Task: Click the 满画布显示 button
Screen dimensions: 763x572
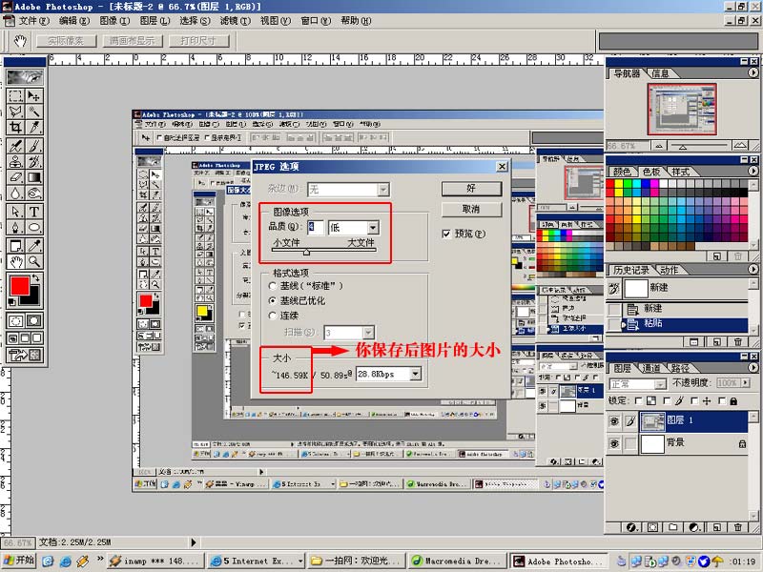Action: point(132,41)
